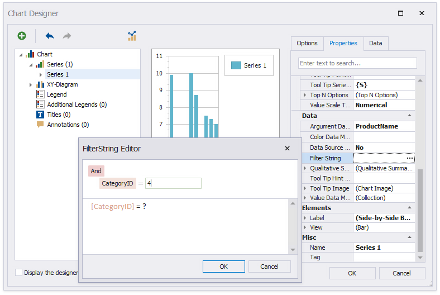Click the Filter String ellipsis button
440x295 pixels.
coord(410,158)
